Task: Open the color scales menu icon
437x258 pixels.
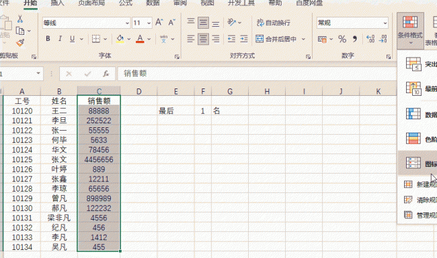Action: 413,138
